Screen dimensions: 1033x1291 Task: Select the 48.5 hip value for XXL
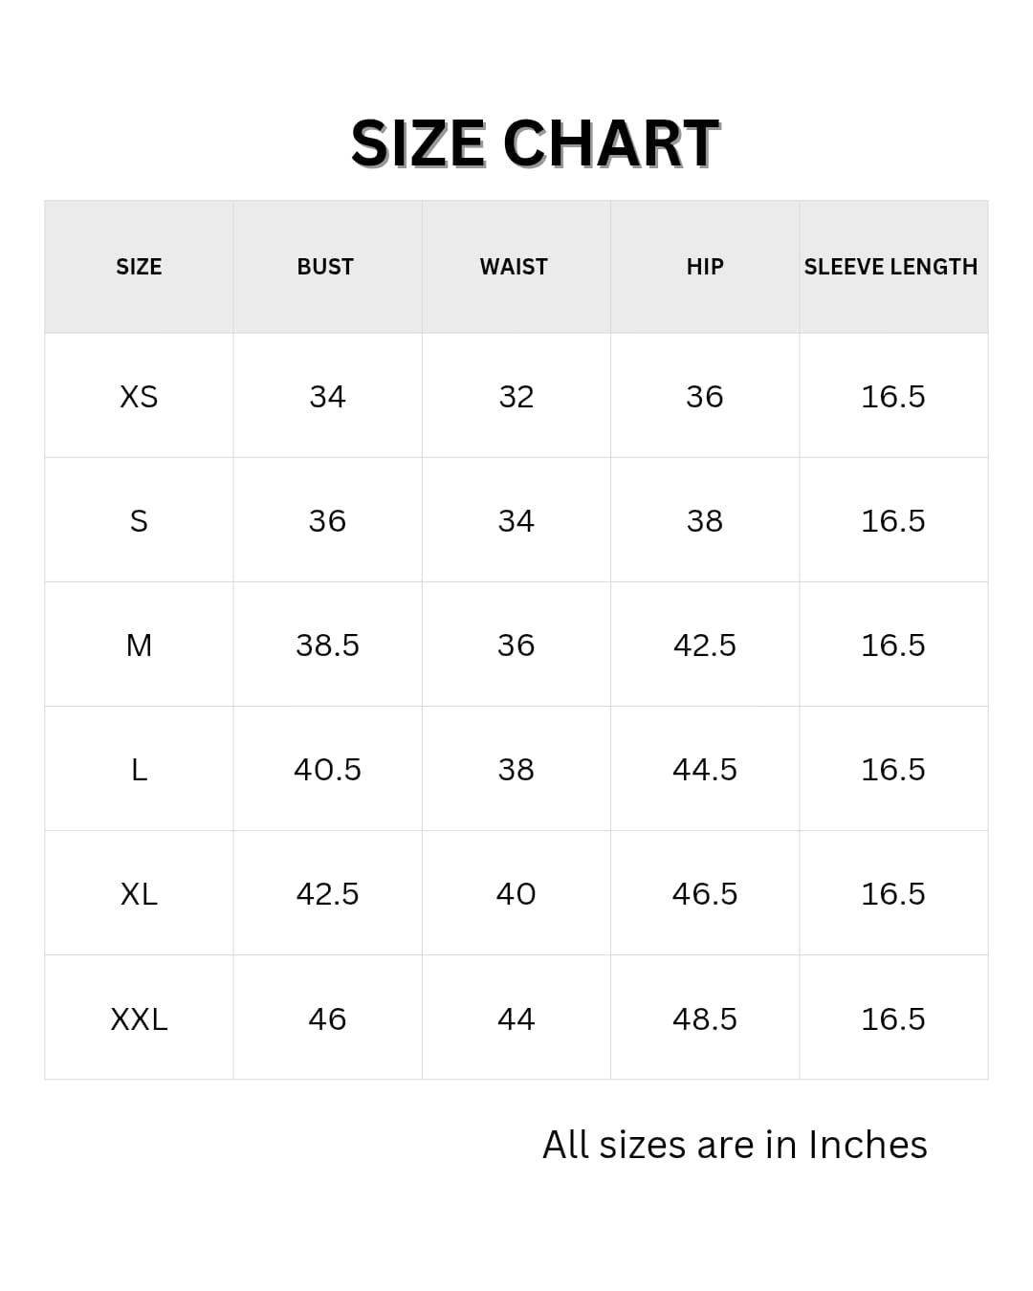click(x=705, y=1018)
